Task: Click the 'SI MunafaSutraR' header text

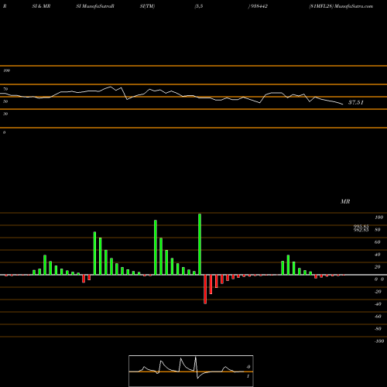Action: pos(95,6)
